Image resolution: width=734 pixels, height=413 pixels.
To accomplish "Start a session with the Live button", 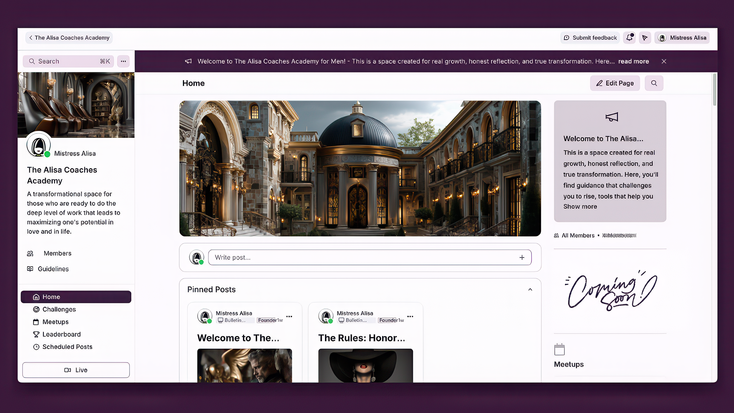I will (76, 370).
